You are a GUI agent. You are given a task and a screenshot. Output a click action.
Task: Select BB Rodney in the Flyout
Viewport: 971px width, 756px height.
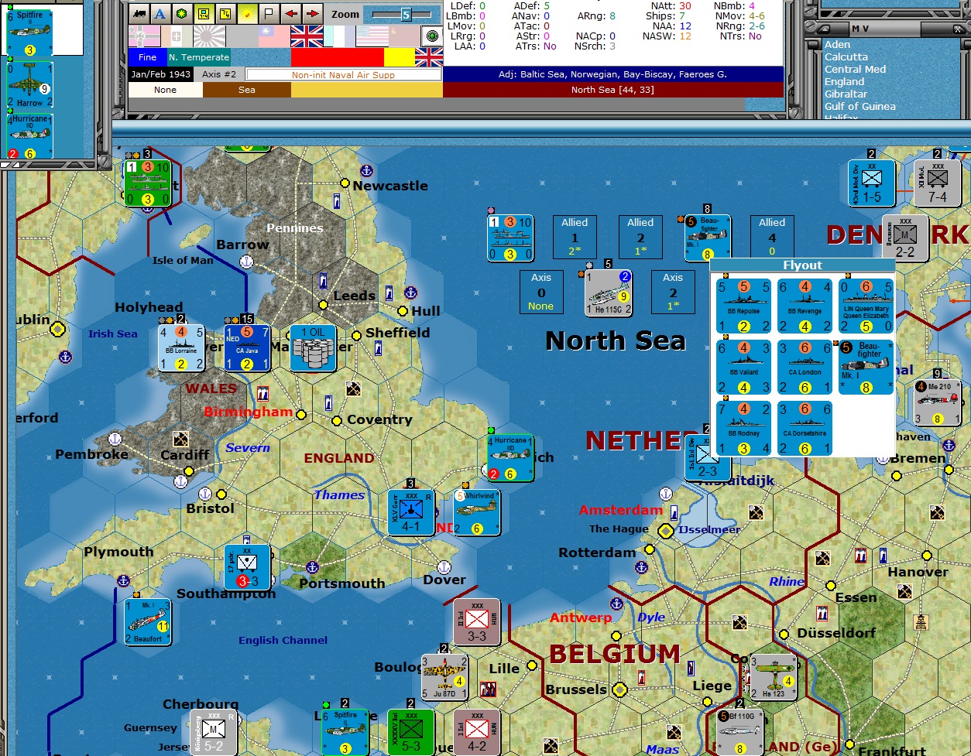(743, 429)
